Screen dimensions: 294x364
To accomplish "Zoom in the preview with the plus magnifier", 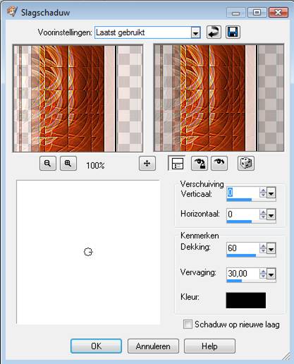I will (68, 163).
